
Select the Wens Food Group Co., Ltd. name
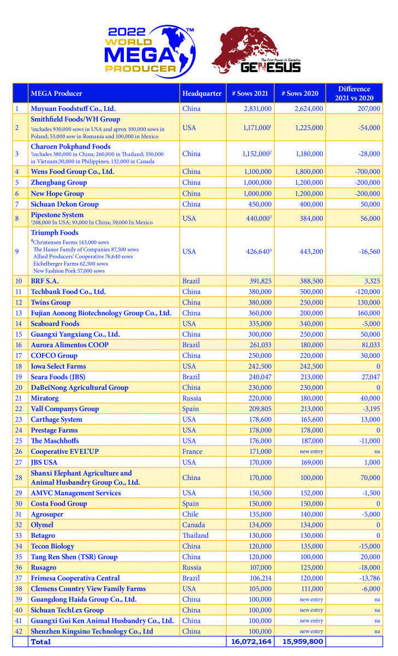coord(72,172)
